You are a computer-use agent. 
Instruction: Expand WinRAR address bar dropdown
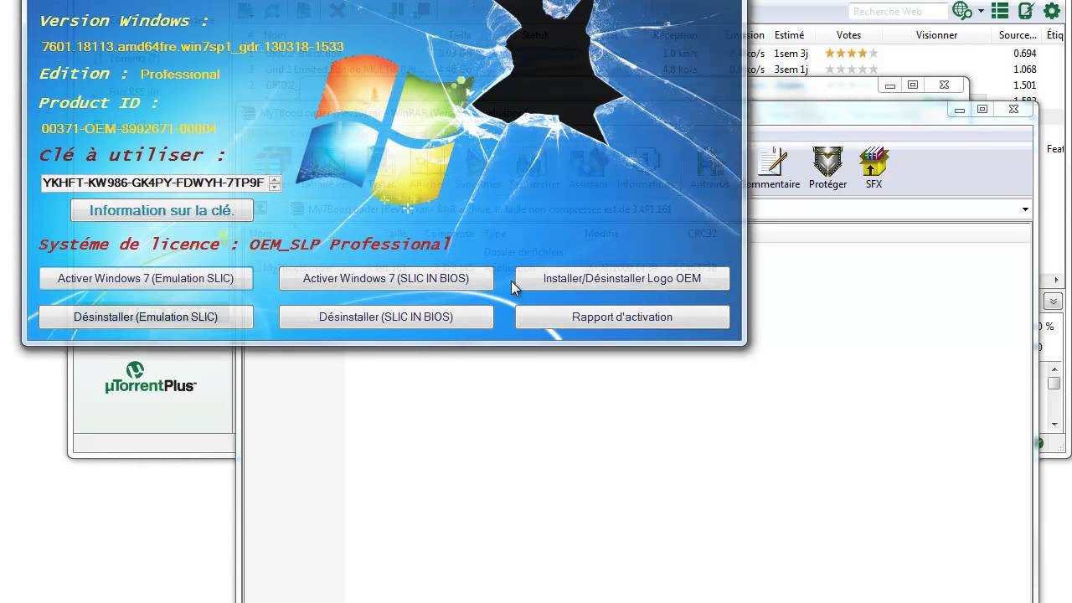click(x=1025, y=209)
